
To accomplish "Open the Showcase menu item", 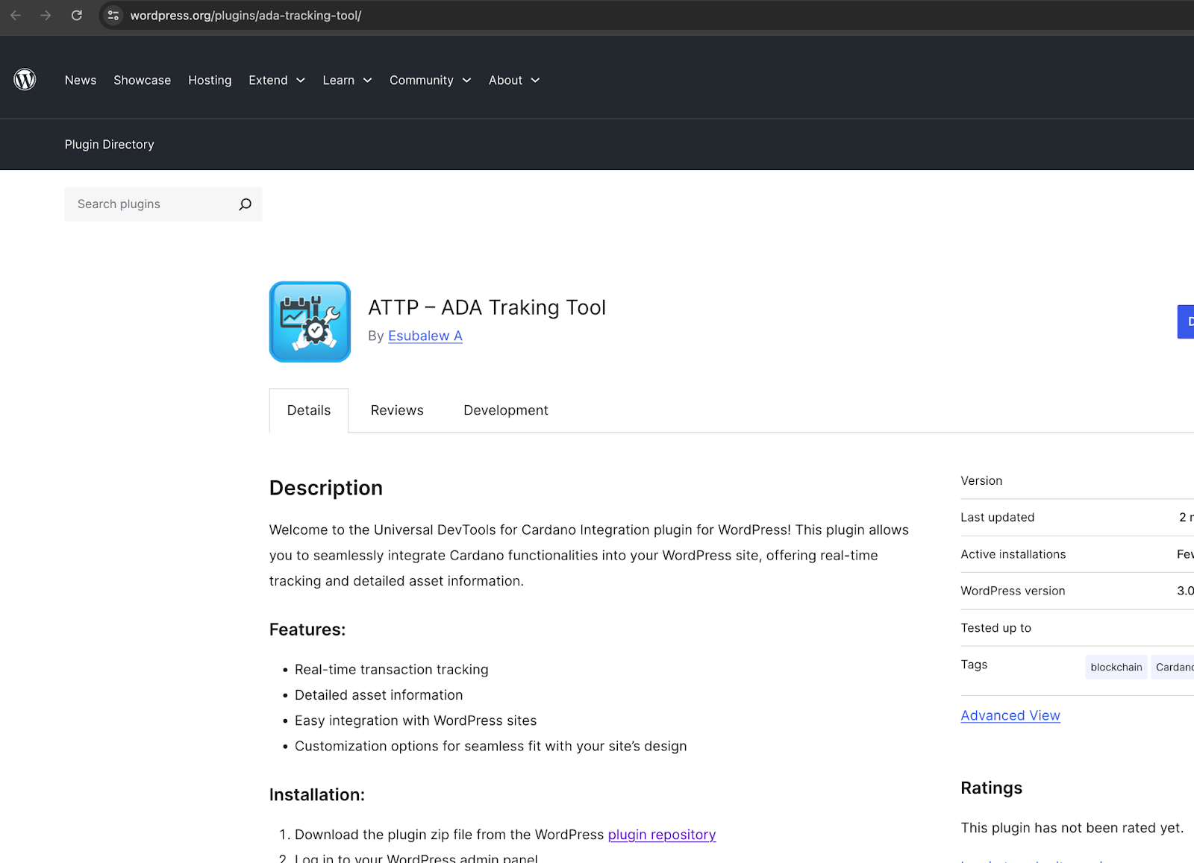I will pos(143,80).
